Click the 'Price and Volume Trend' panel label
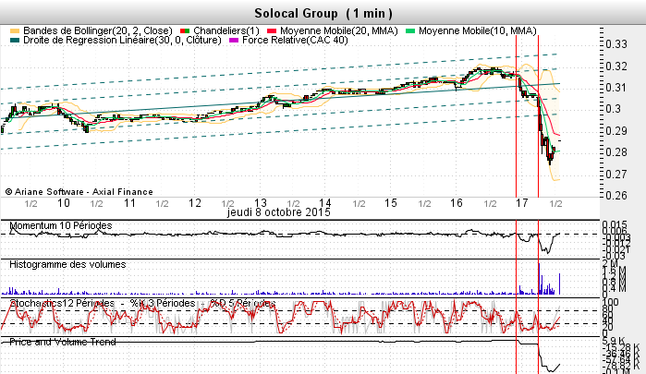 pos(63,342)
